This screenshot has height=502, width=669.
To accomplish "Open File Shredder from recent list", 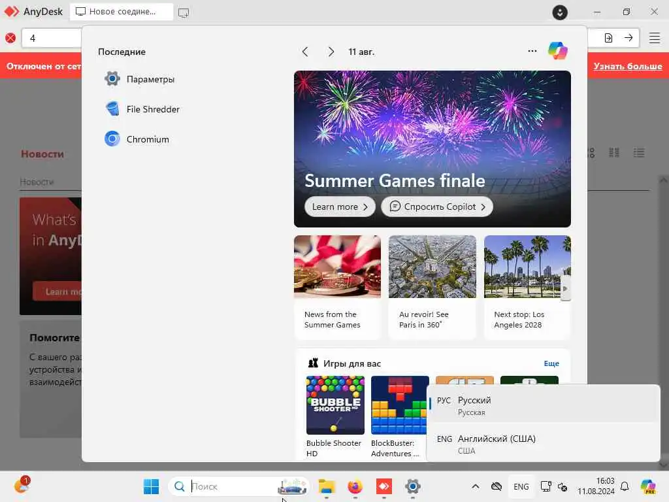I will pos(142,109).
